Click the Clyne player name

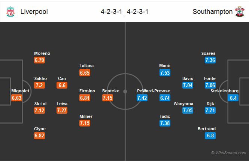40,129
